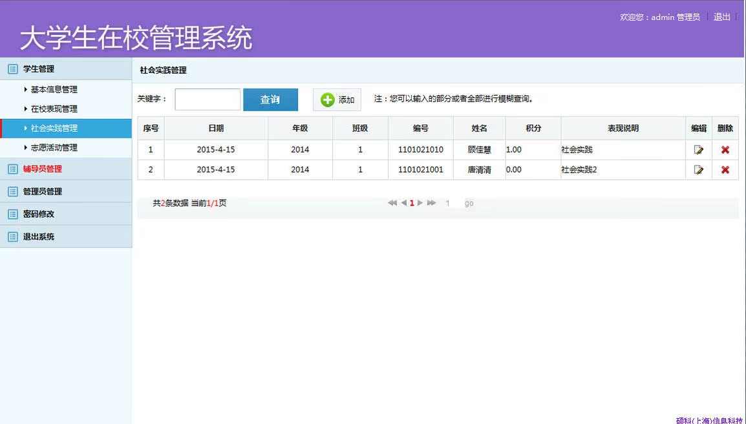Delete the 顾佳慧 record with red X
The height and width of the screenshot is (424, 746).
tap(725, 150)
